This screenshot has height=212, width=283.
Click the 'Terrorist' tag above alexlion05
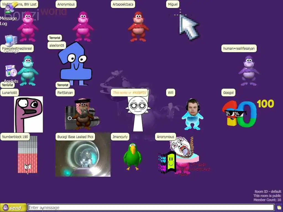(55, 38)
